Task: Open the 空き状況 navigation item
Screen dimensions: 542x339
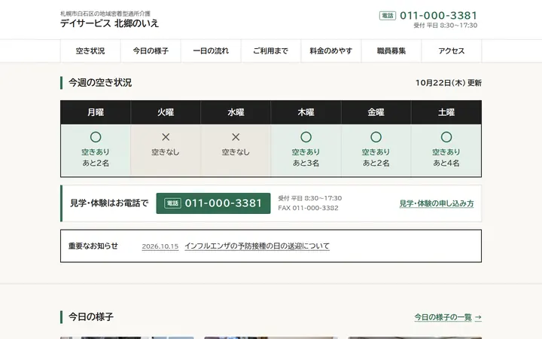Action: pos(90,51)
